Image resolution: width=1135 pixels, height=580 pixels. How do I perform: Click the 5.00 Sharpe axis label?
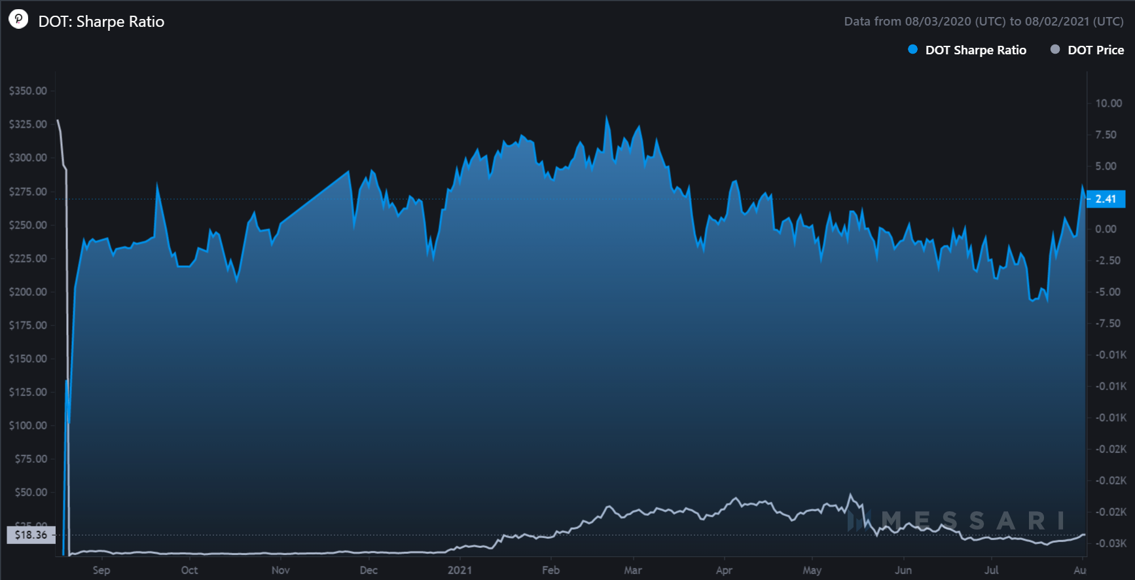(x=1106, y=166)
